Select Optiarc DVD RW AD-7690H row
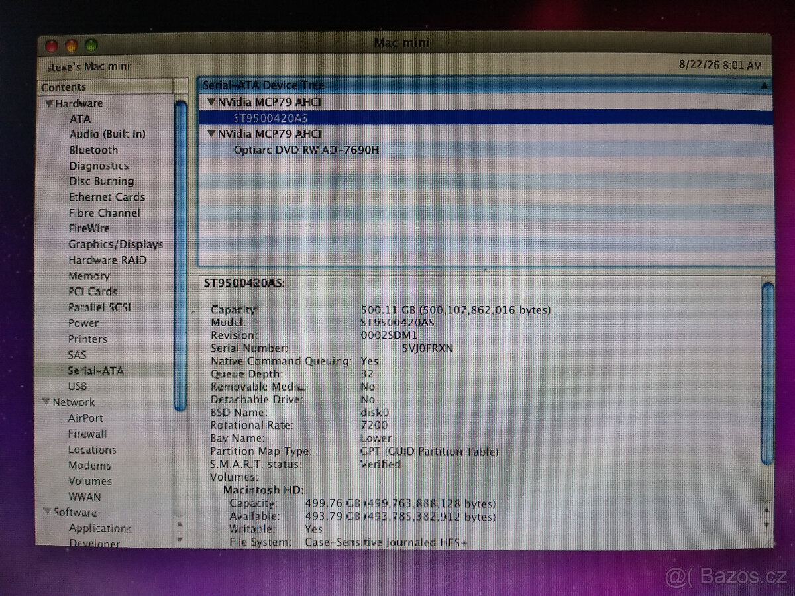The width and height of the screenshot is (795, 596). pyautogui.click(x=485, y=150)
